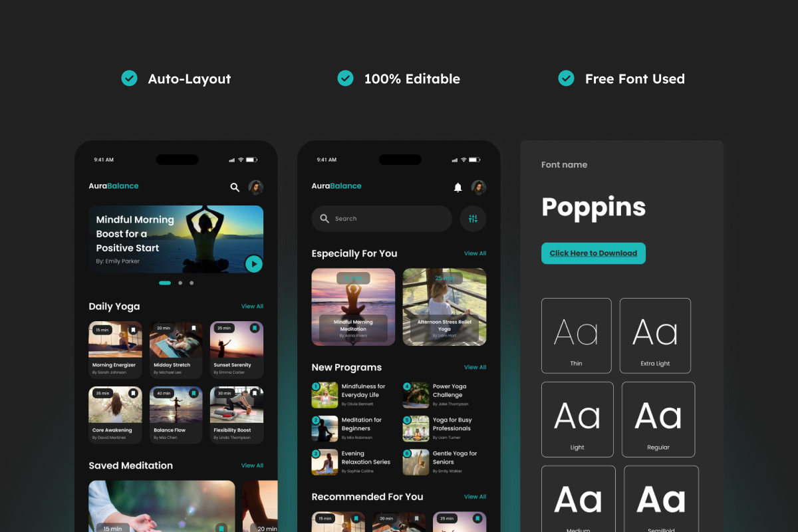Toggle bookmark on Balance Flow card
The height and width of the screenshot is (532, 798).
[194, 394]
